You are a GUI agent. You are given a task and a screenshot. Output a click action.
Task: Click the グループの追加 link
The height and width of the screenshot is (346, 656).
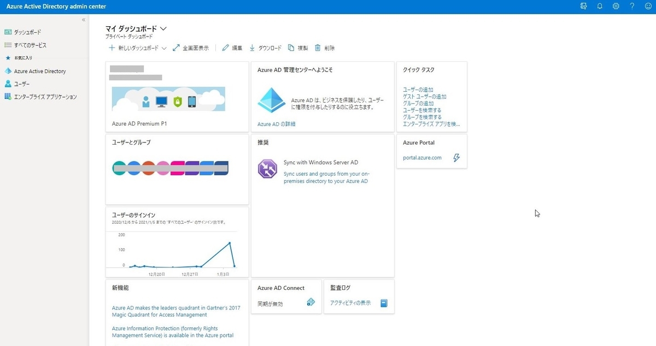pyautogui.click(x=418, y=103)
